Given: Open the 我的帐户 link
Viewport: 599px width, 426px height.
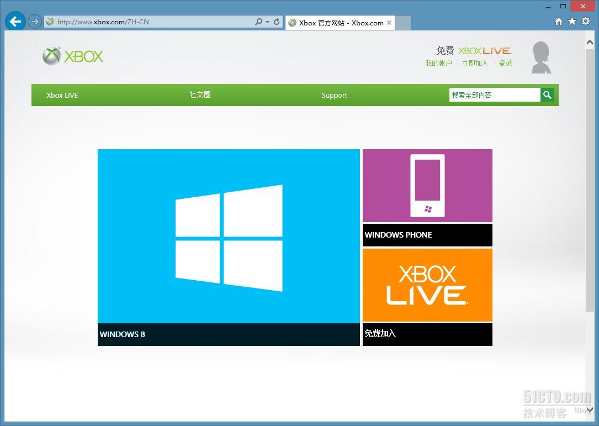Looking at the screenshot, I should pyautogui.click(x=438, y=63).
